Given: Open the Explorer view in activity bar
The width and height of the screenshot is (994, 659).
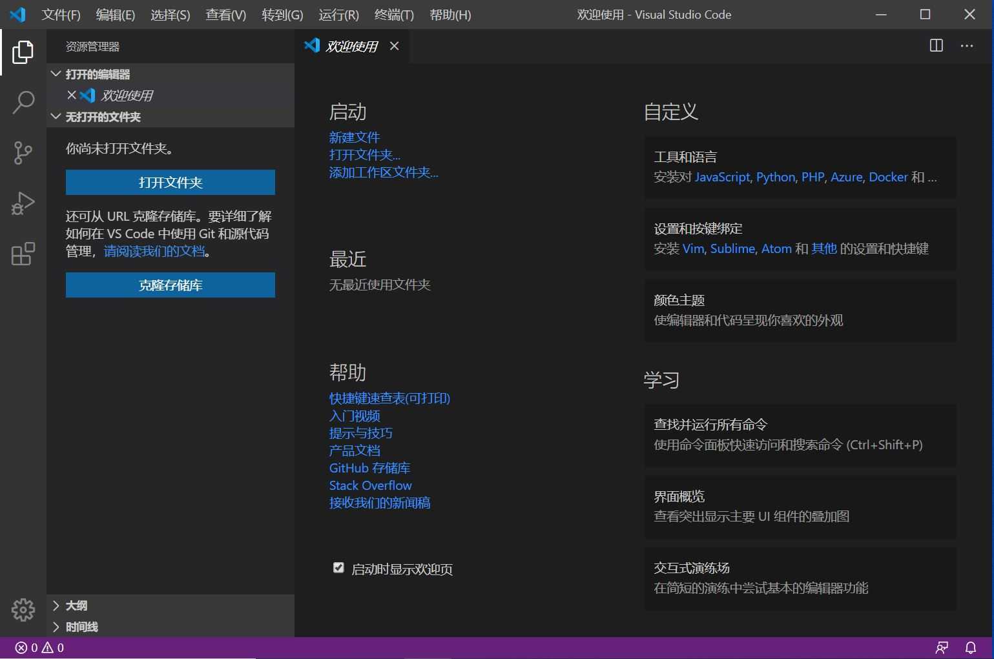Looking at the screenshot, I should [23, 52].
